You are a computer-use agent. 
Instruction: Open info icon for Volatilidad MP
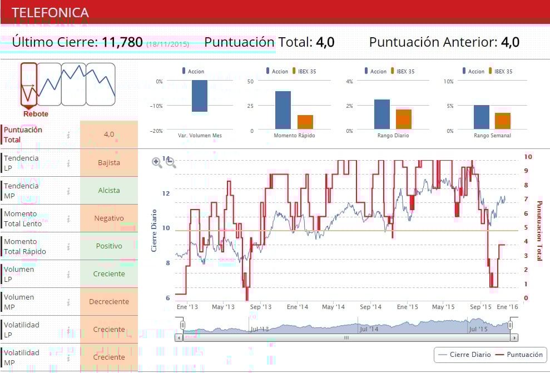68,357
